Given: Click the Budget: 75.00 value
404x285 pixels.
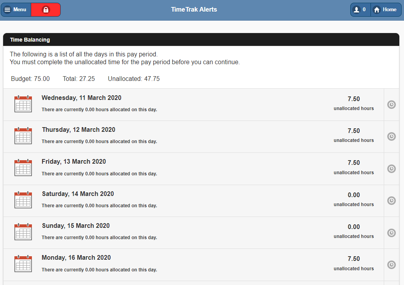Looking at the screenshot, I should click(x=30, y=79).
